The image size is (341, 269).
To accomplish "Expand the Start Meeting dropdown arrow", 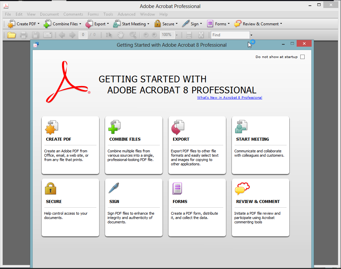I will click(148, 24).
